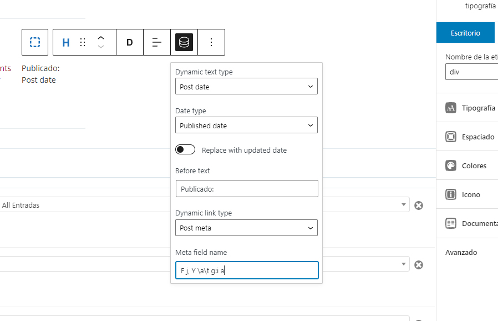Expand the Colores panel
This screenshot has width=498, height=321.
click(x=467, y=165)
